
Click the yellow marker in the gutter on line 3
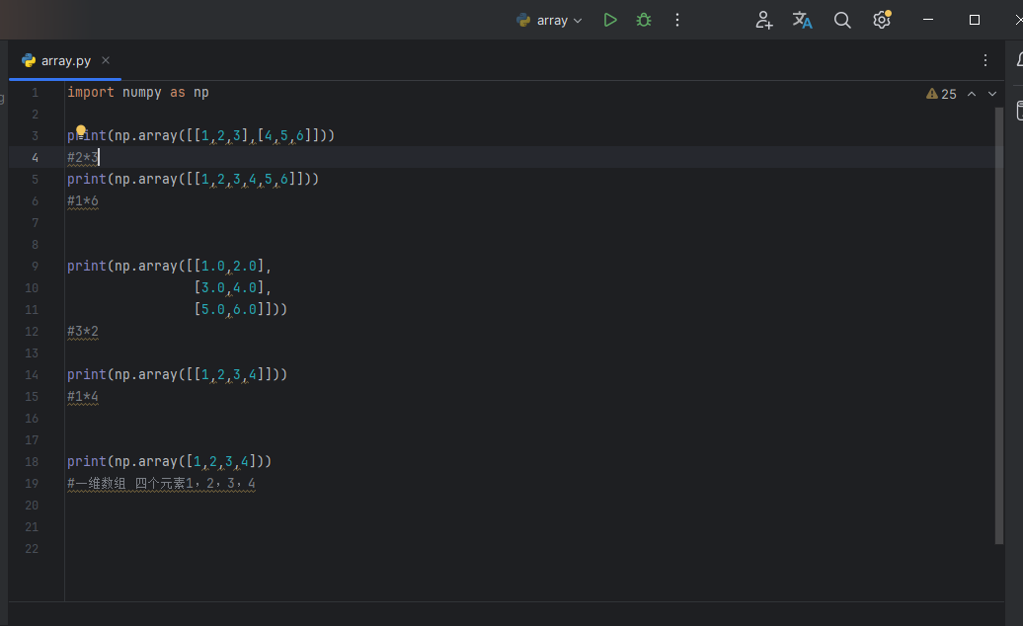pos(81,129)
